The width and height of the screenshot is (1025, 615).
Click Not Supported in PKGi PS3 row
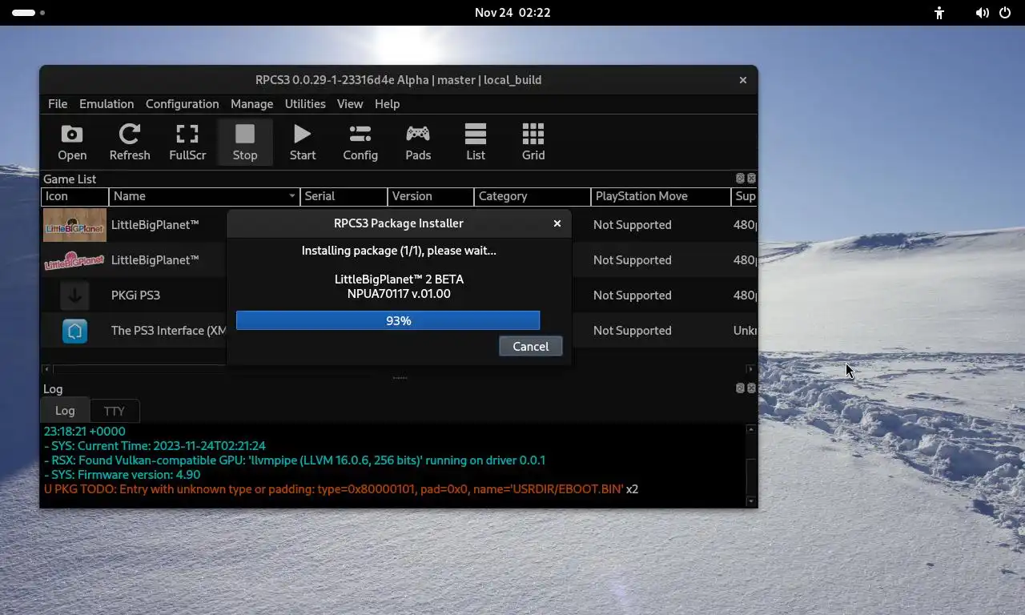click(x=632, y=295)
